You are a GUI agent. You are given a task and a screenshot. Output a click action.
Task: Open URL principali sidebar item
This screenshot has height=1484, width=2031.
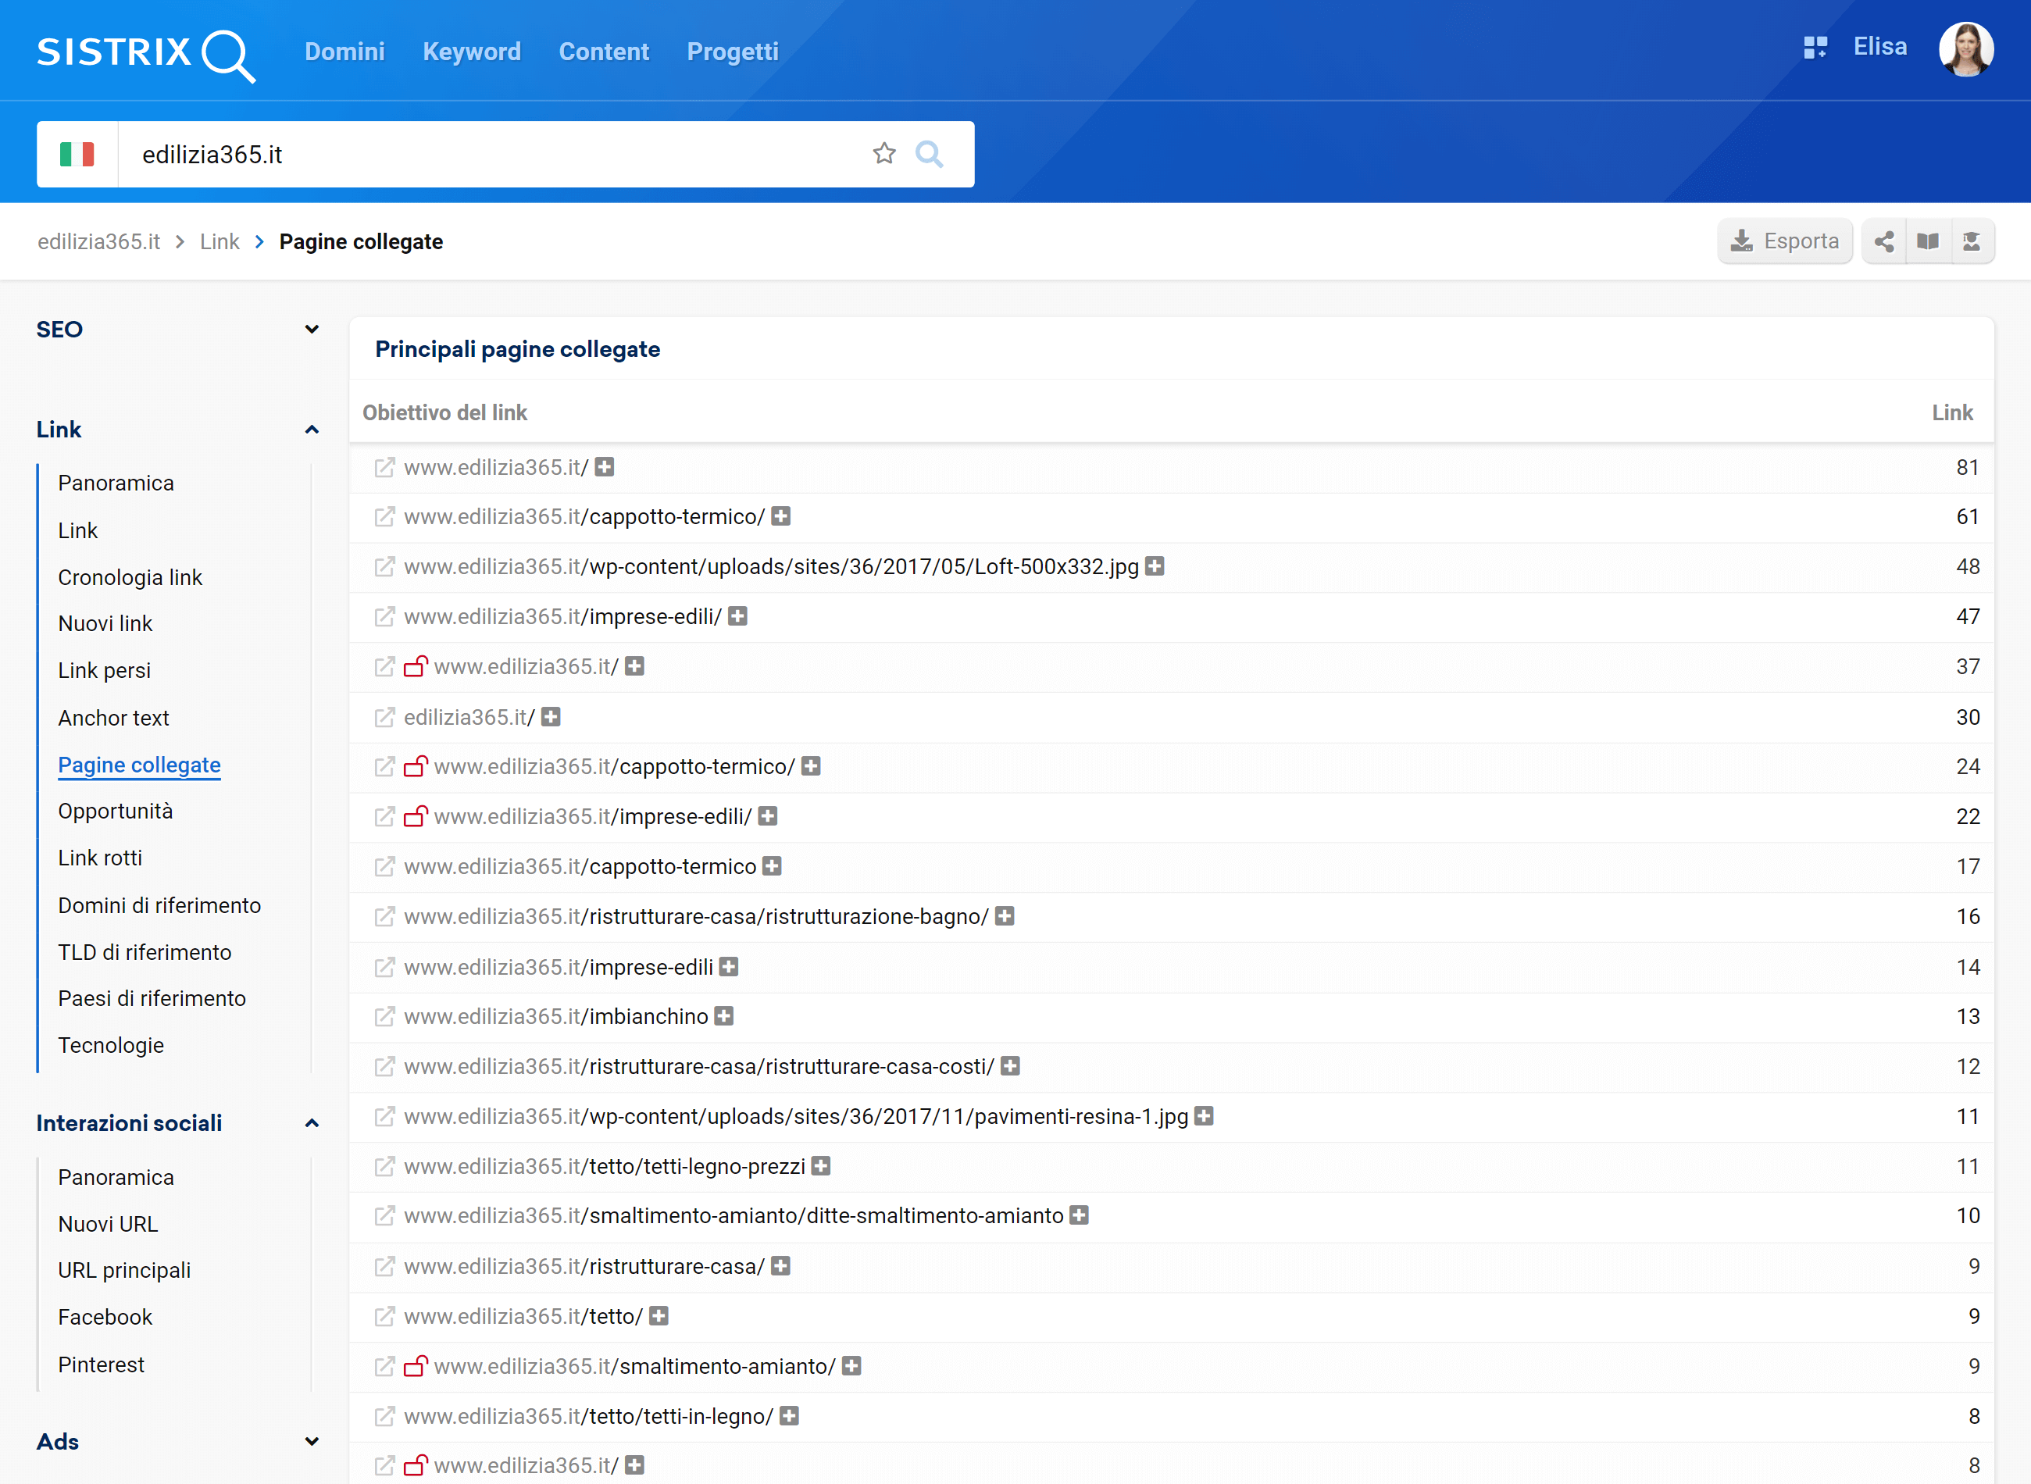(124, 1270)
